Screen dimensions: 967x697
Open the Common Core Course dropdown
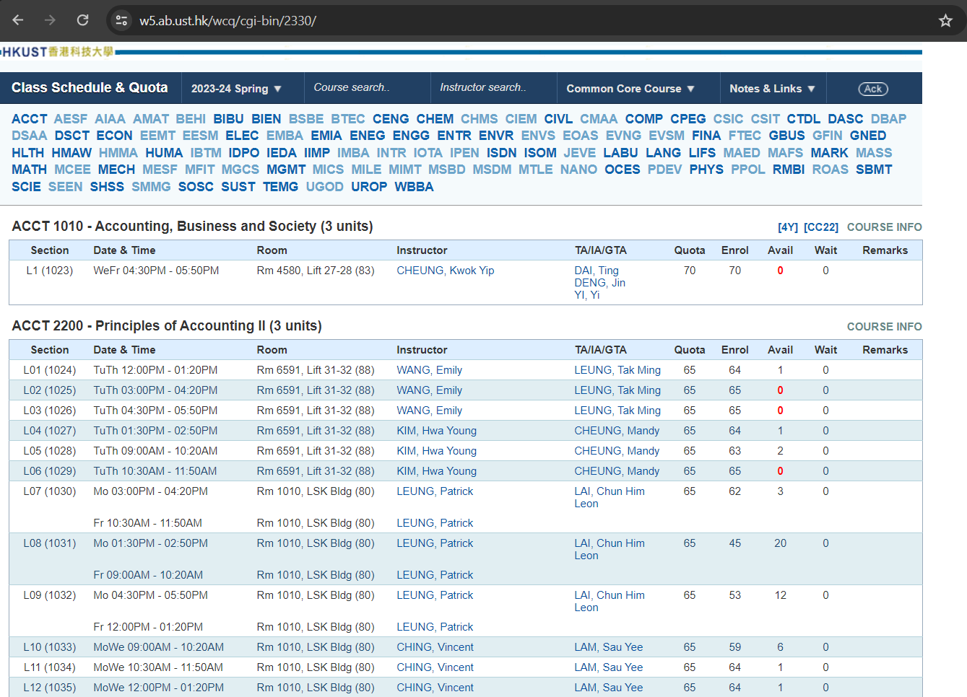click(630, 89)
